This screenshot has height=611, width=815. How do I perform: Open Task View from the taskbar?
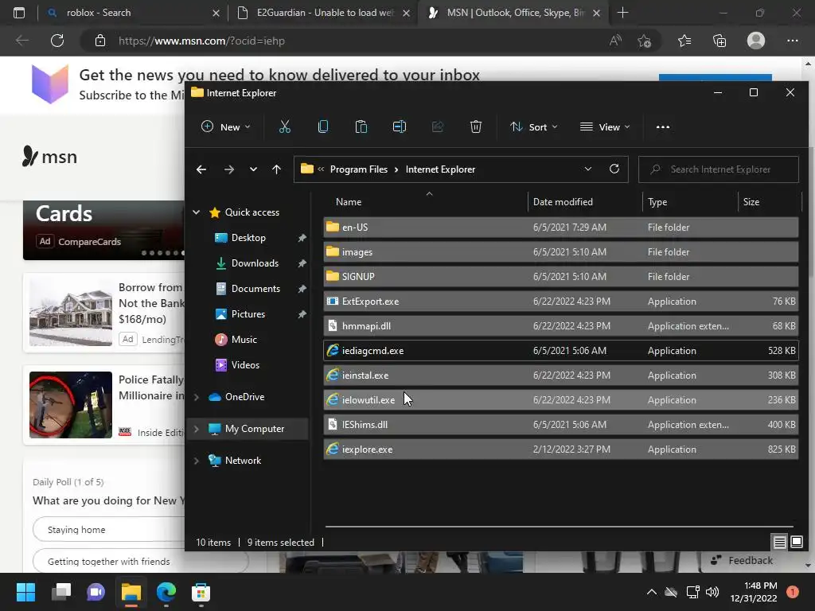(61, 592)
